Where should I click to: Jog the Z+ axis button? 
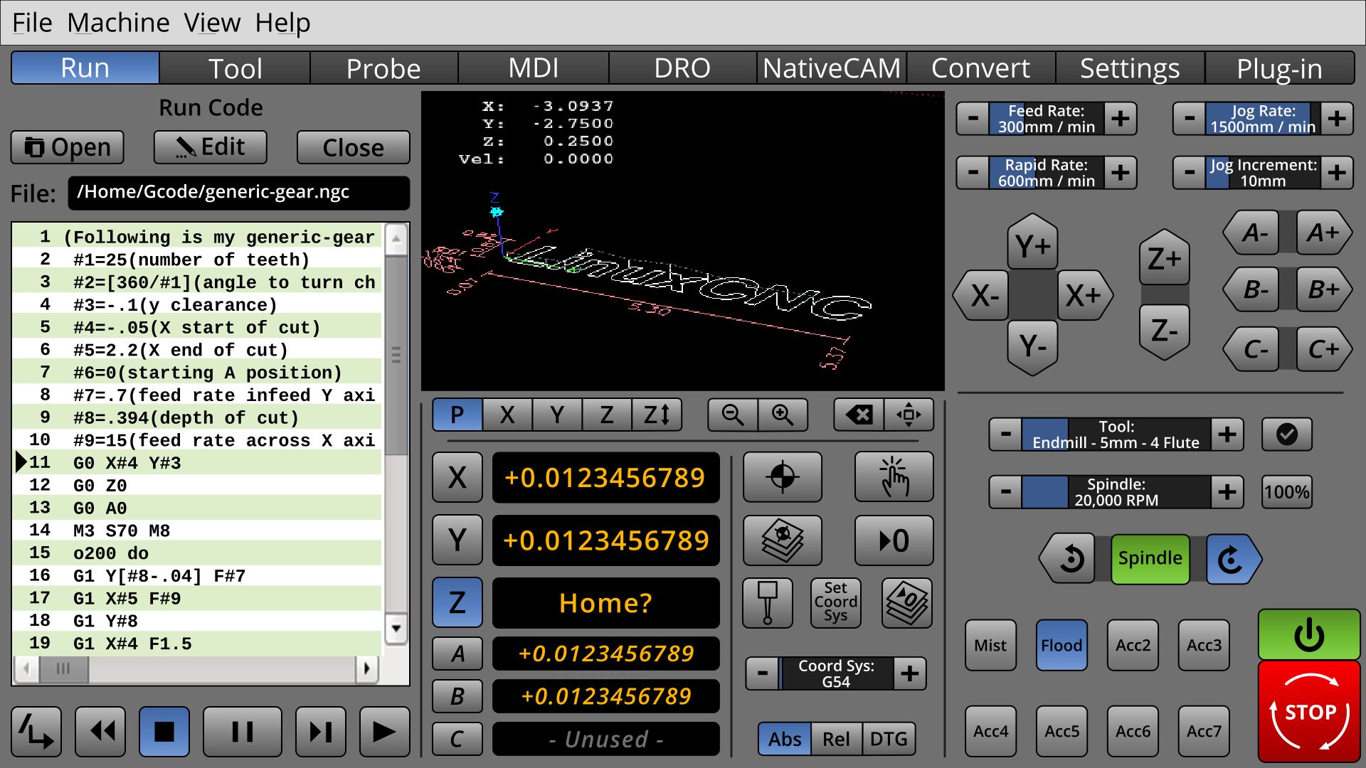(1165, 256)
